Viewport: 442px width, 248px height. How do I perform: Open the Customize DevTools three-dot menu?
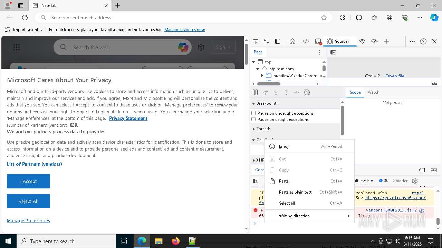tap(412, 41)
